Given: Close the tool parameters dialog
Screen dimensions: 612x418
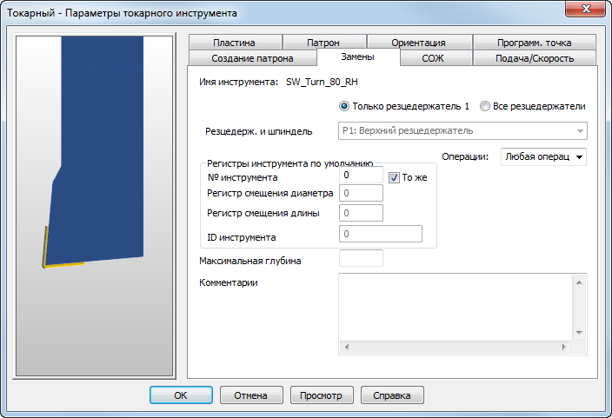Looking at the screenshot, I should coord(585,9).
